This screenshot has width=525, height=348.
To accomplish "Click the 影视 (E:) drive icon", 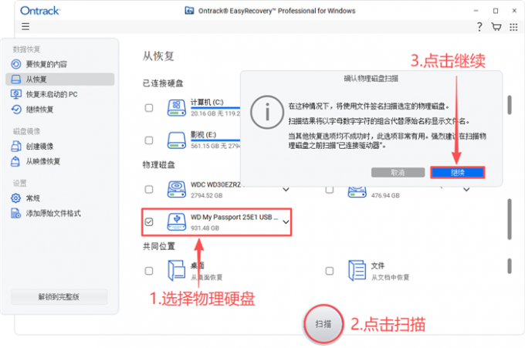I will pyautogui.click(x=177, y=140).
